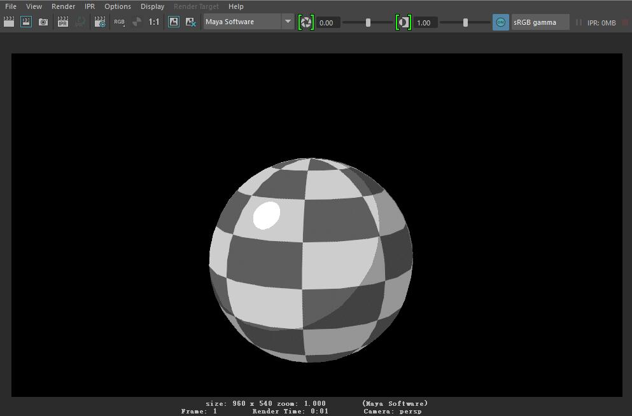Open the Display menu
This screenshot has height=416, width=632.
pos(152,6)
